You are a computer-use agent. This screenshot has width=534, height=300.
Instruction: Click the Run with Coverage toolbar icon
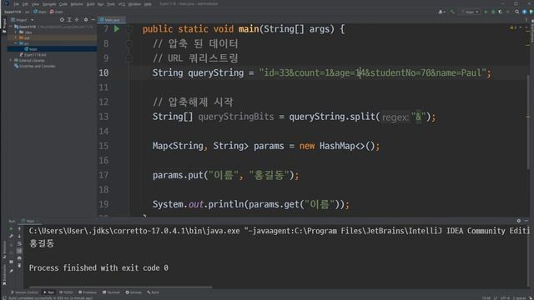click(501, 12)
